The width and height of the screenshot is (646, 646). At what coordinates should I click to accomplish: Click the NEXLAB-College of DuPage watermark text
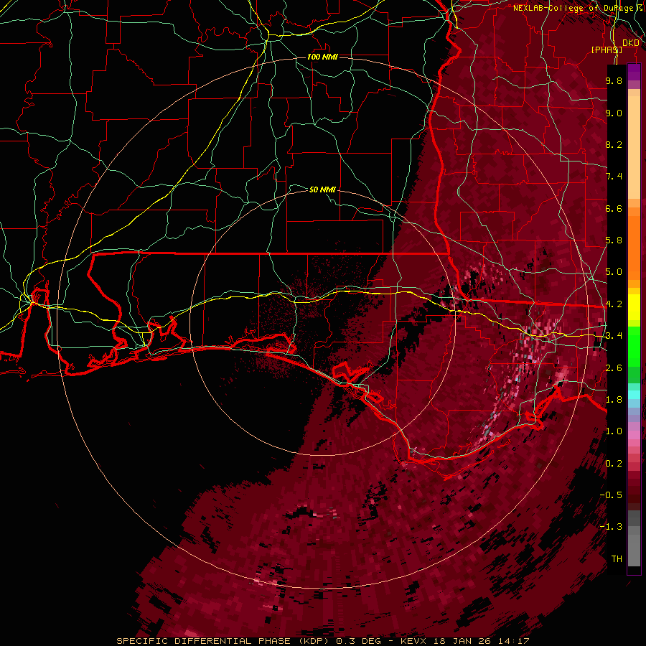[574, 8]
